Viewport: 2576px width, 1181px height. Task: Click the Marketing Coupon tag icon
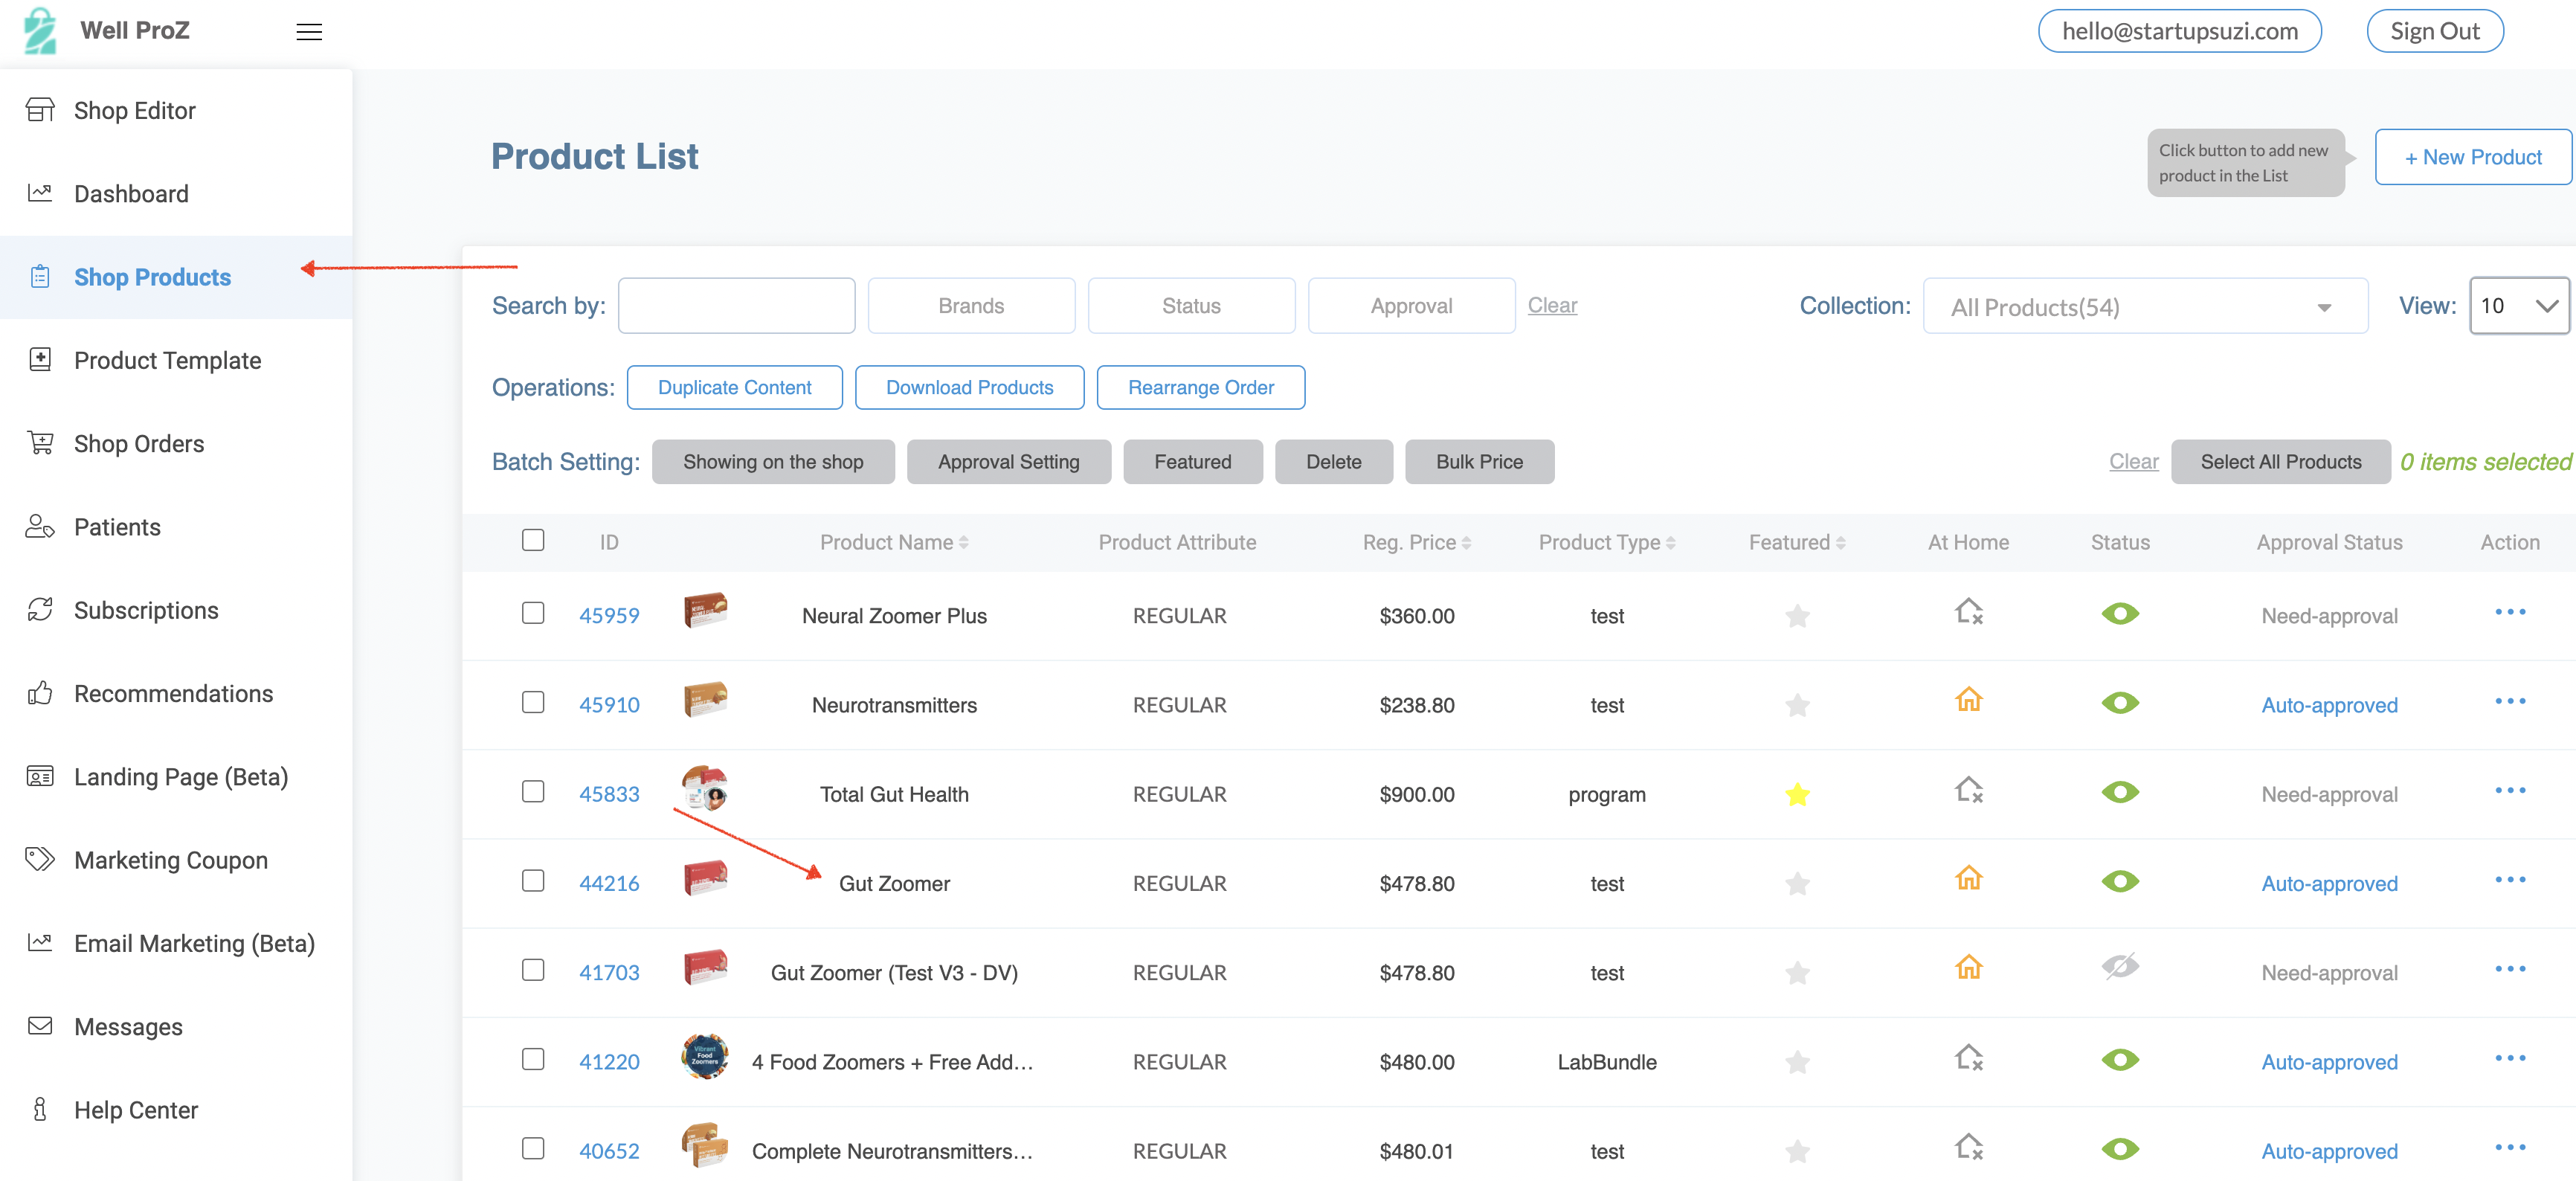[40, 859]
